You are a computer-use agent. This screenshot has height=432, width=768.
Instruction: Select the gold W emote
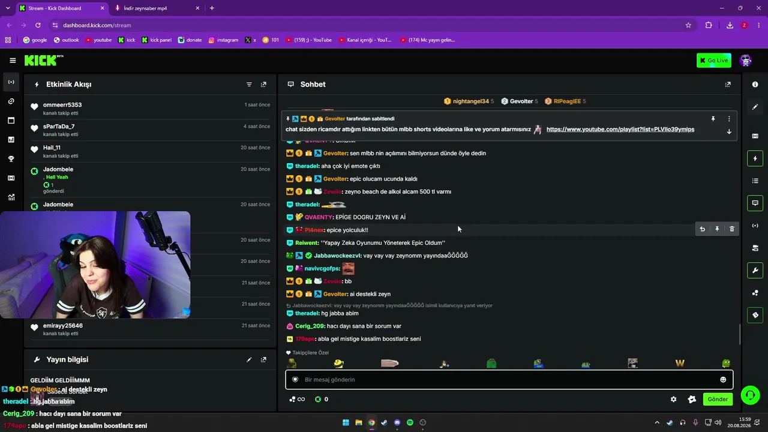click(680, 363)
